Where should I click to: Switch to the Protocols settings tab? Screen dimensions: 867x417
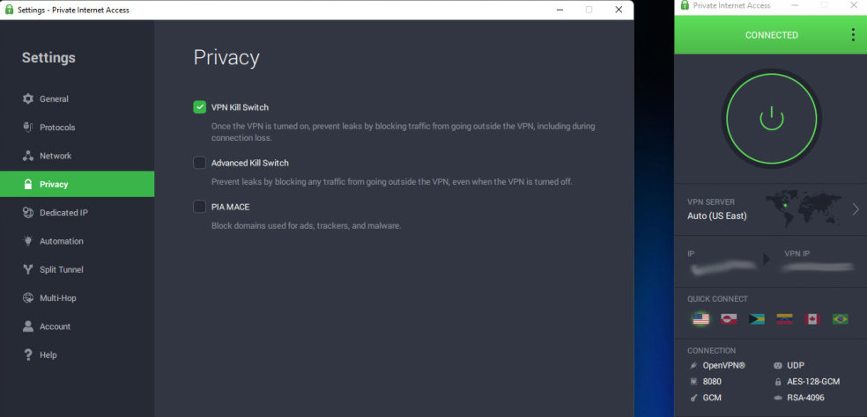point(57,128)
